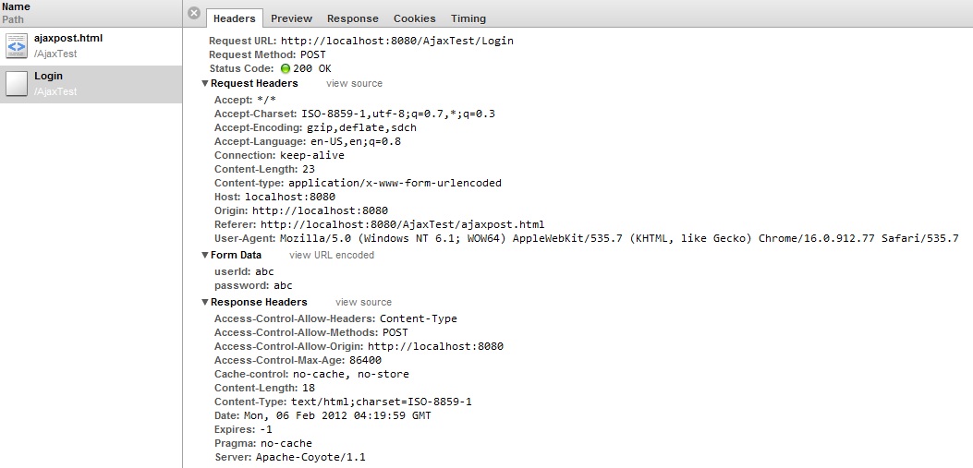973x468 pixels.
Task: Show the Timing tab
Action: click(468, 18)
